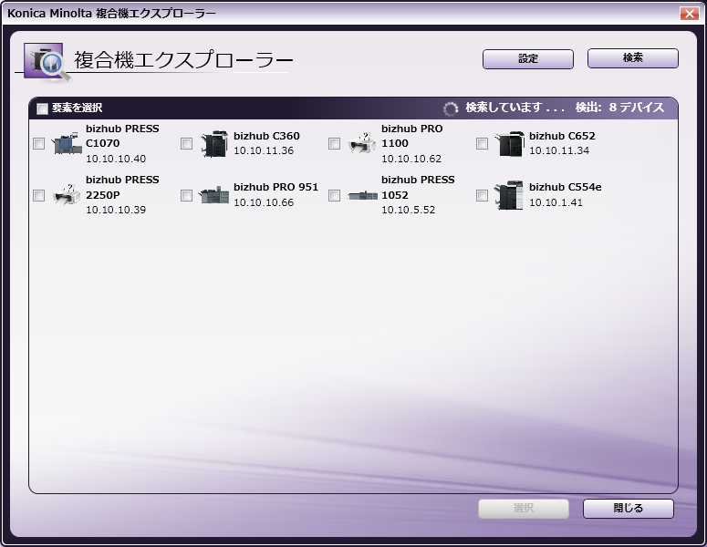Toggle the 要素を選択 select-all checkbox
The width and height of the screenshot is (707, 547).
click(x=42, y=108)
